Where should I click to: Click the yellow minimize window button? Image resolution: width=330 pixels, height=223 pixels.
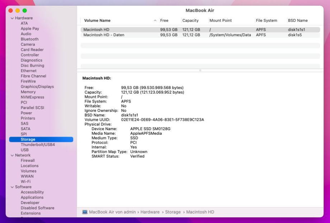17,11
